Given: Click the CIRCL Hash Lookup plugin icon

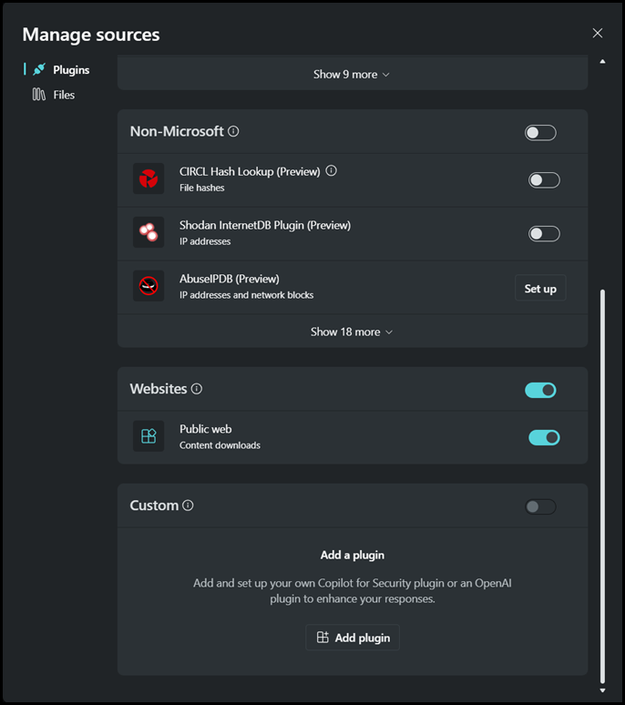Looking at the screenshot, I should [149, 179].
